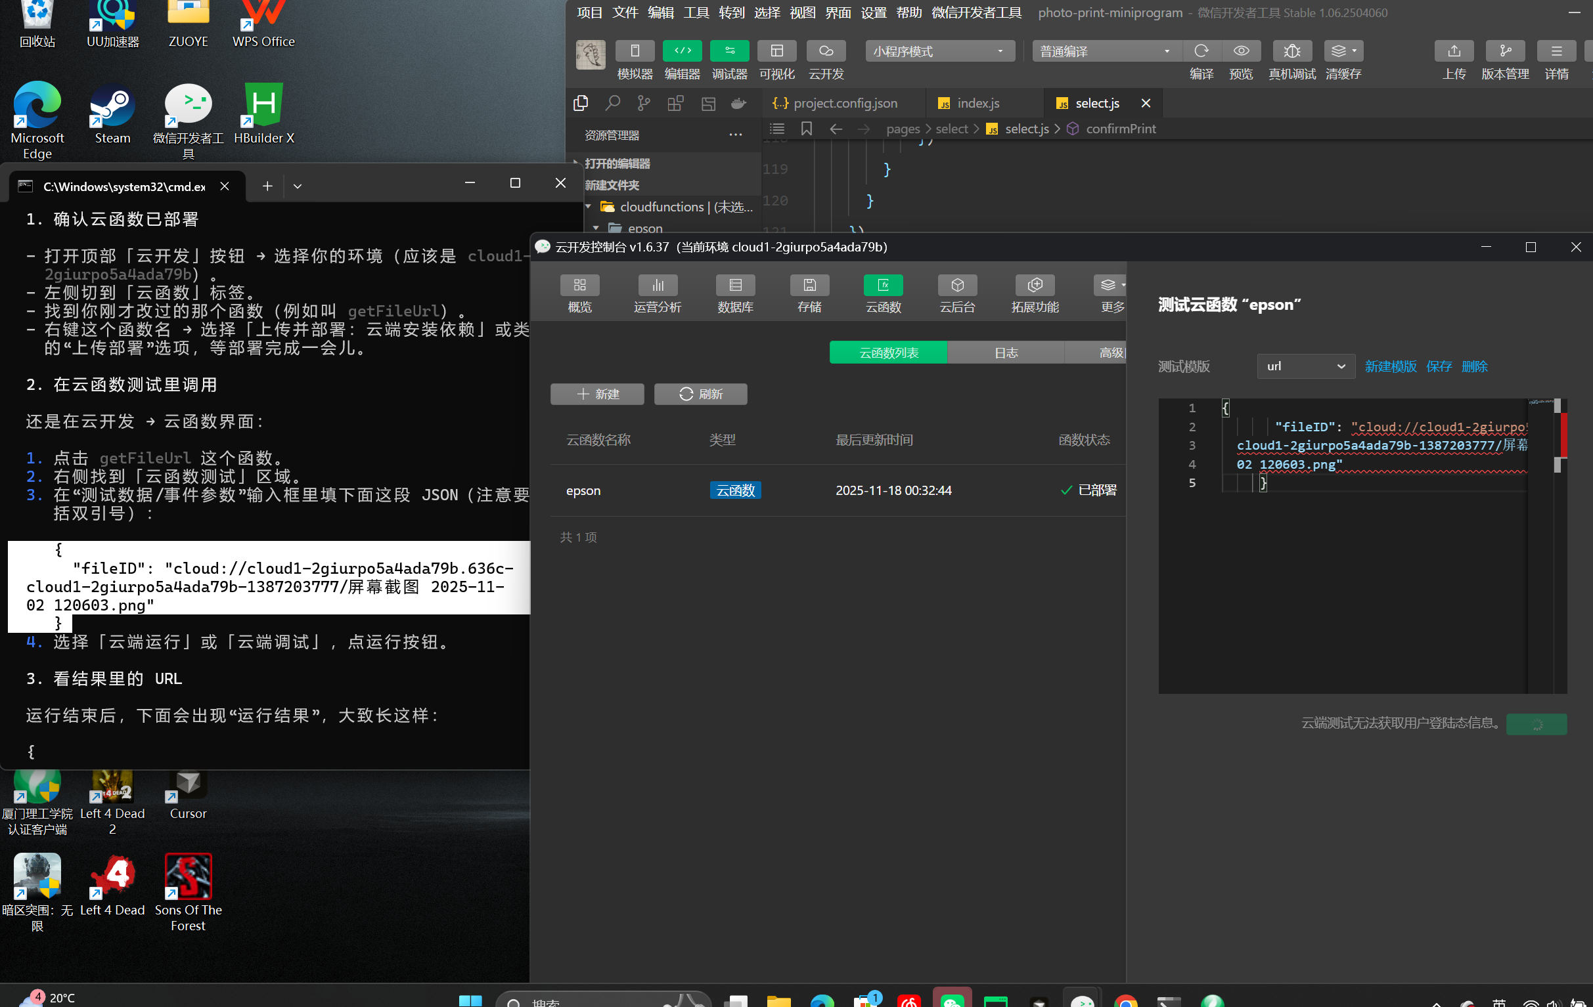Click the 新建模版 link
The height and width of the screenshot is (1007, 1593).
click(1390, 366)
